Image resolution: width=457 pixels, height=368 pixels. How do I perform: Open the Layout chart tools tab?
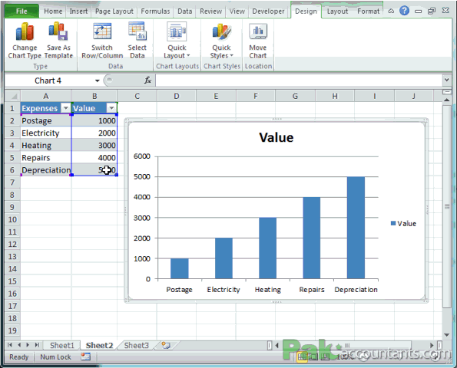click(x=337, y=11)
